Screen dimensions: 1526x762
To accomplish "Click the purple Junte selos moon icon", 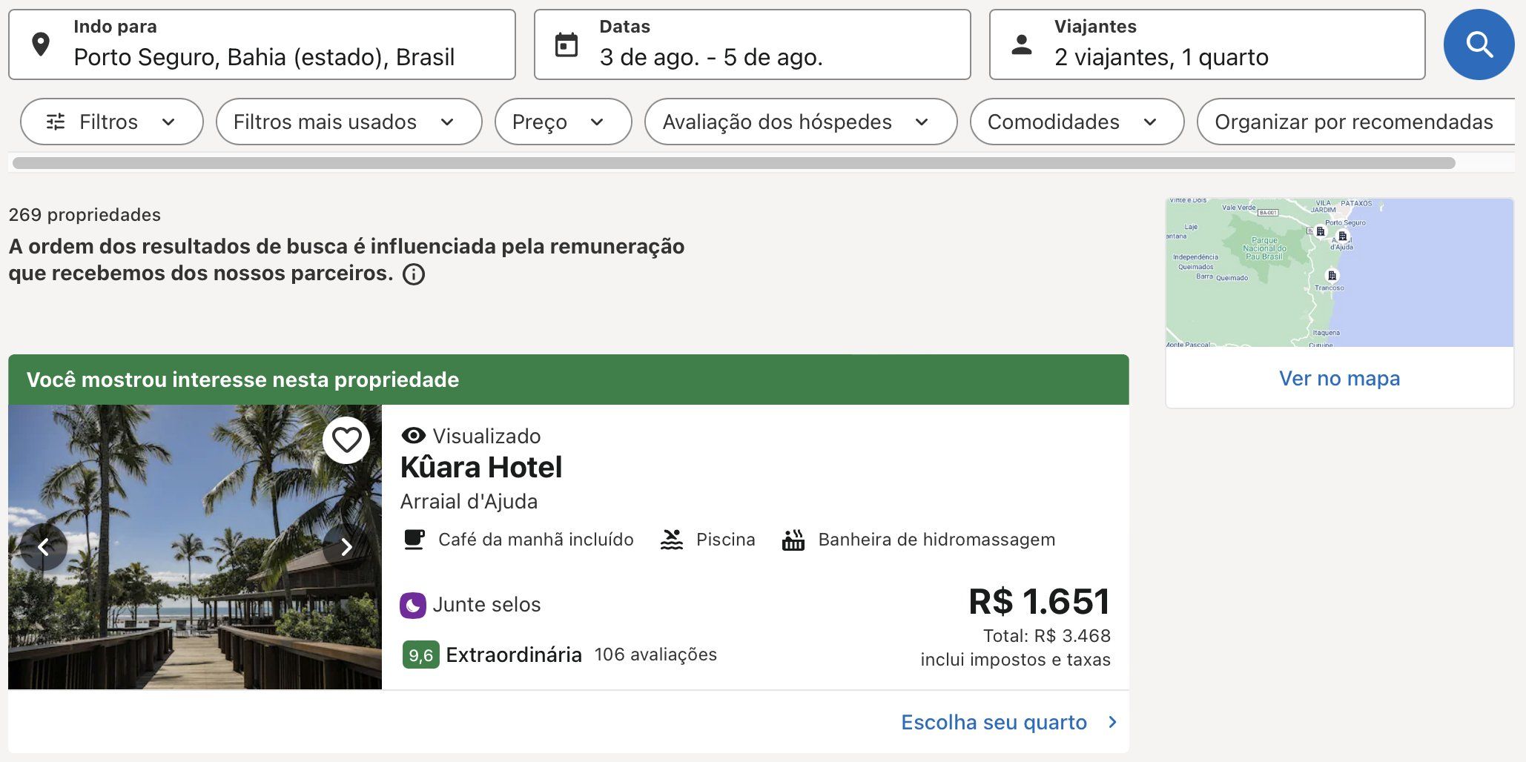I will (413, 605).
